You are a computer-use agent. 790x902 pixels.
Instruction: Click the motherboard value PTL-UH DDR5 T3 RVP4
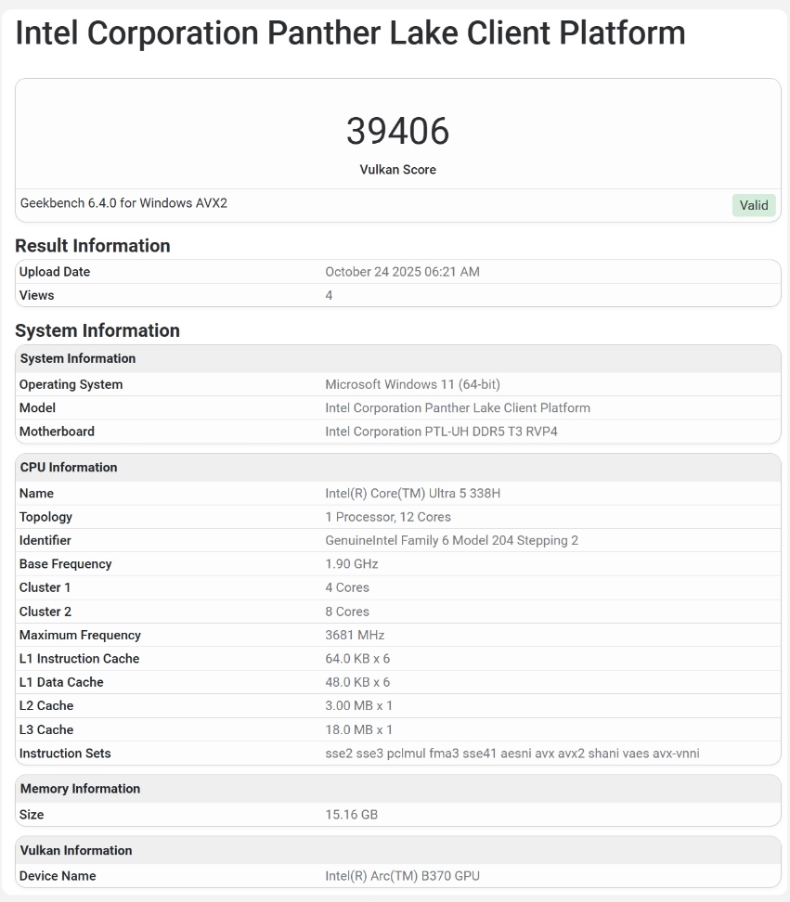pos(441,432)
